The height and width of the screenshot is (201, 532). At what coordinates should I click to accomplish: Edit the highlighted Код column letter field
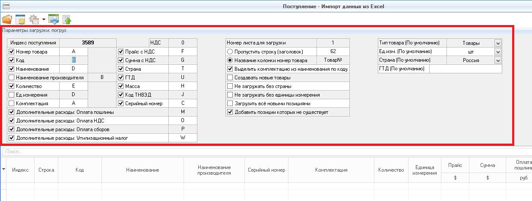click(74, 60)
